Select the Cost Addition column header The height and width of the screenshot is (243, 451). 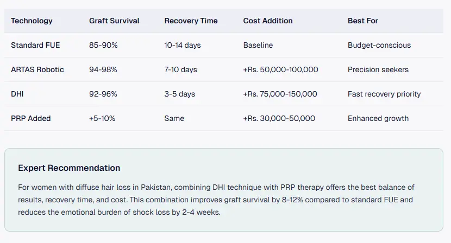point(268,21)
